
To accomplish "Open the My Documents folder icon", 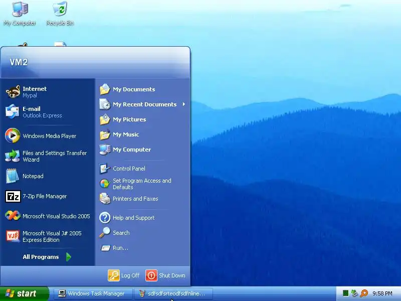I will [105, 89].
